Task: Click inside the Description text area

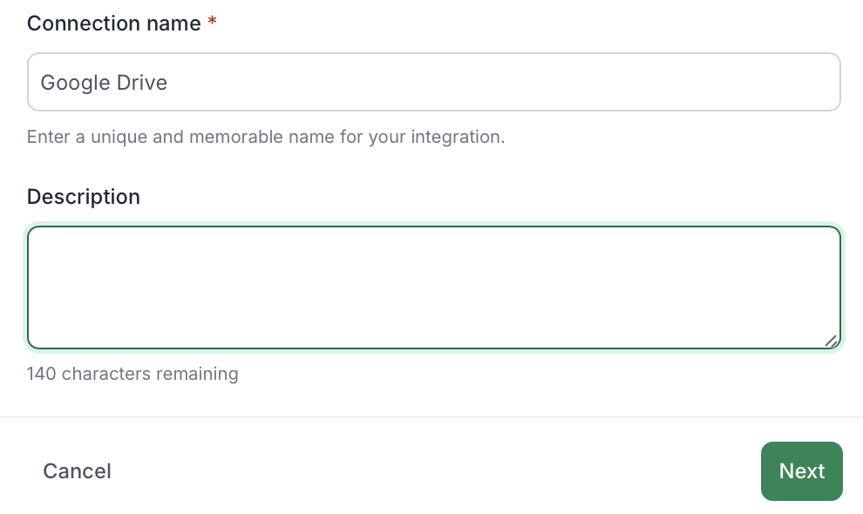Action: click(x=433, y=287)
